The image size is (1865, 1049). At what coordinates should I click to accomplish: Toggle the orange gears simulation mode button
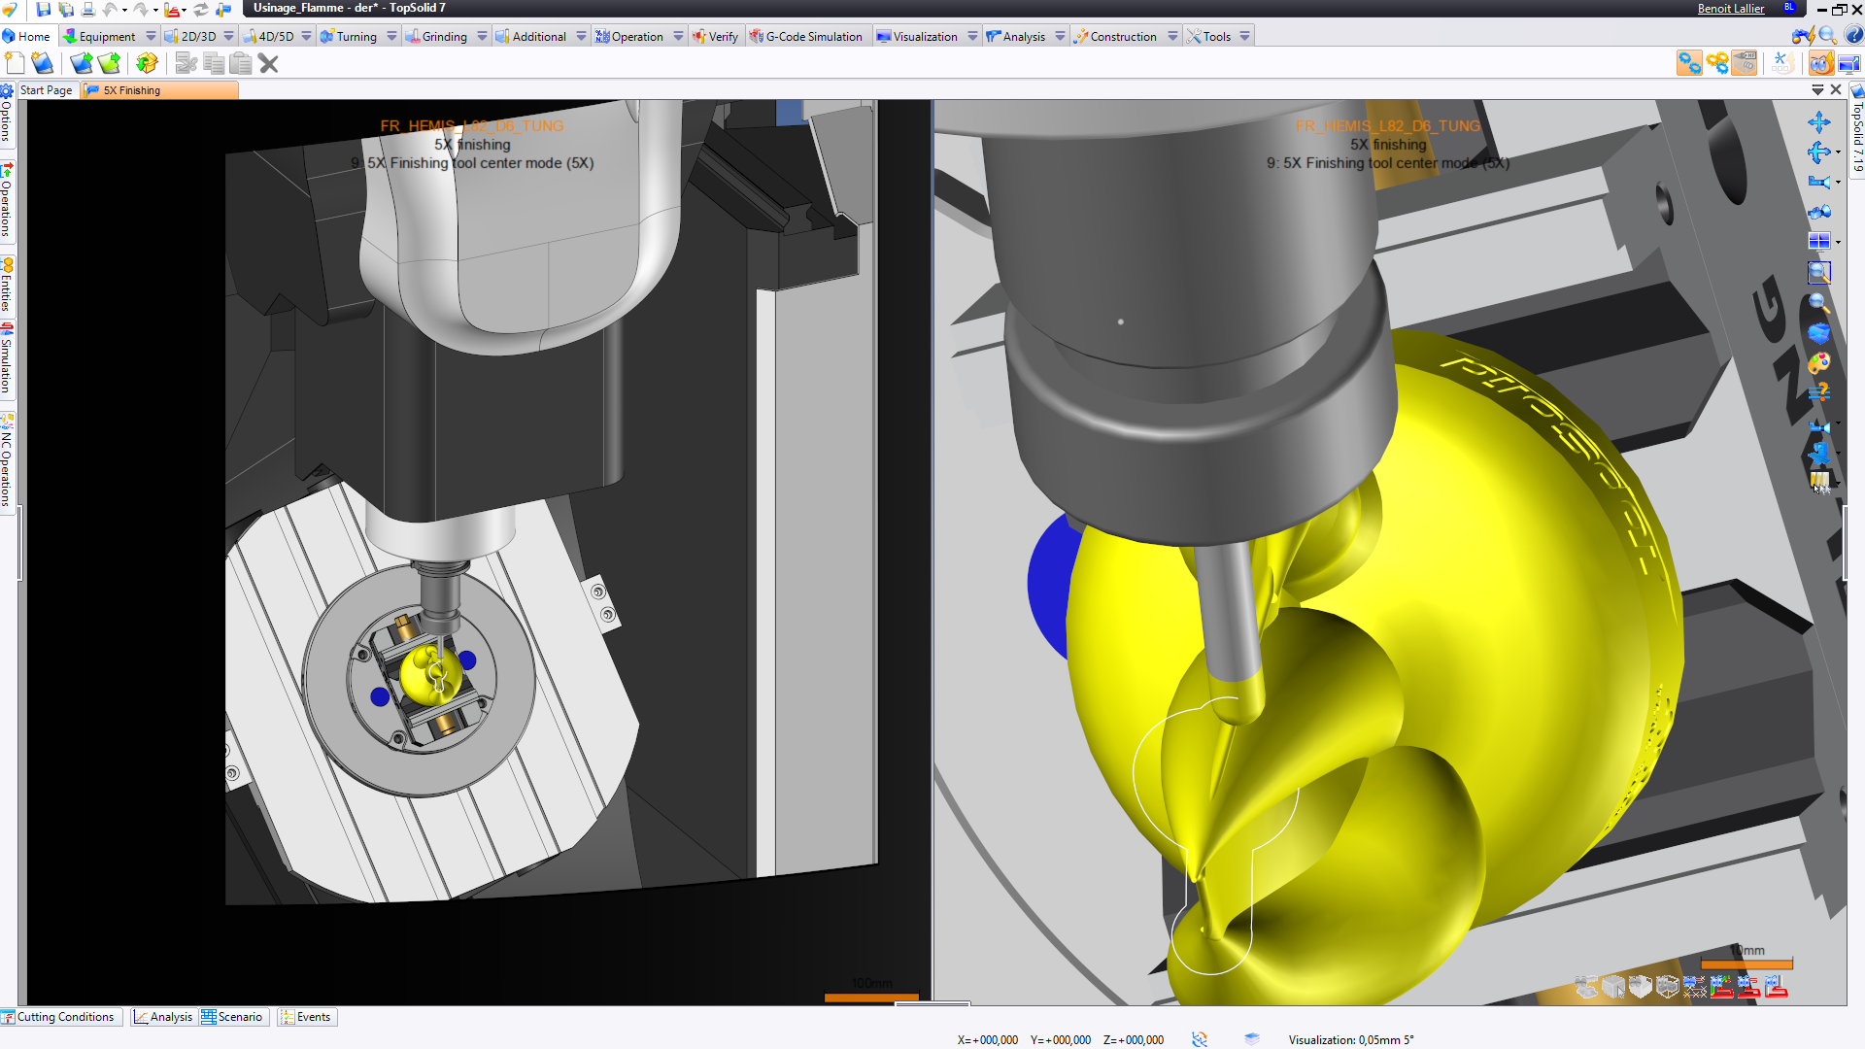pyautogui.click(x=1717, y=63)
